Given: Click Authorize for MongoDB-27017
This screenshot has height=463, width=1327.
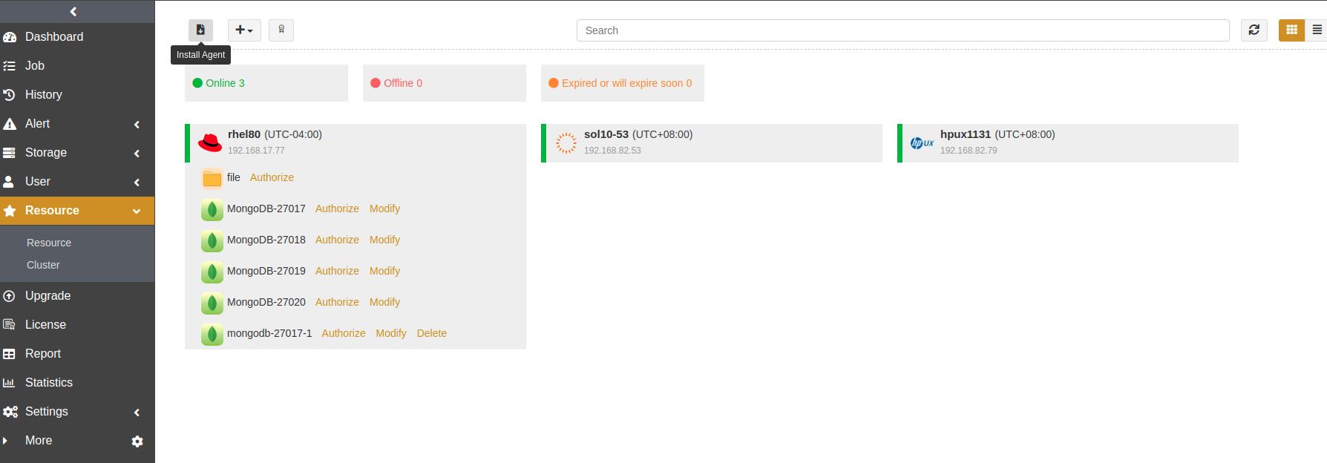Looking at the screenshot, I should pyautogui.click(x=337, y=209).
